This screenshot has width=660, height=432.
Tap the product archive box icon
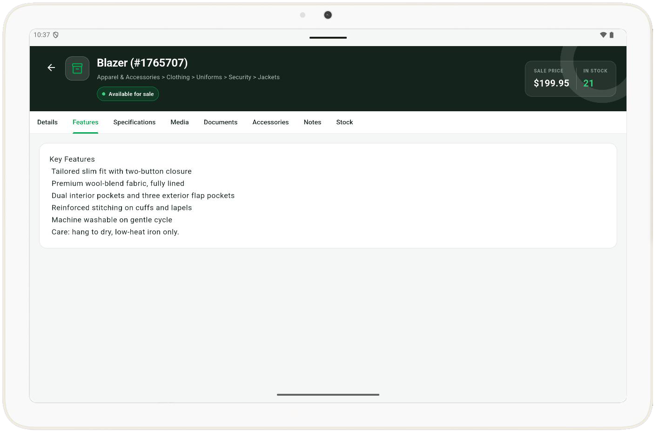click(x=77, y=68)
